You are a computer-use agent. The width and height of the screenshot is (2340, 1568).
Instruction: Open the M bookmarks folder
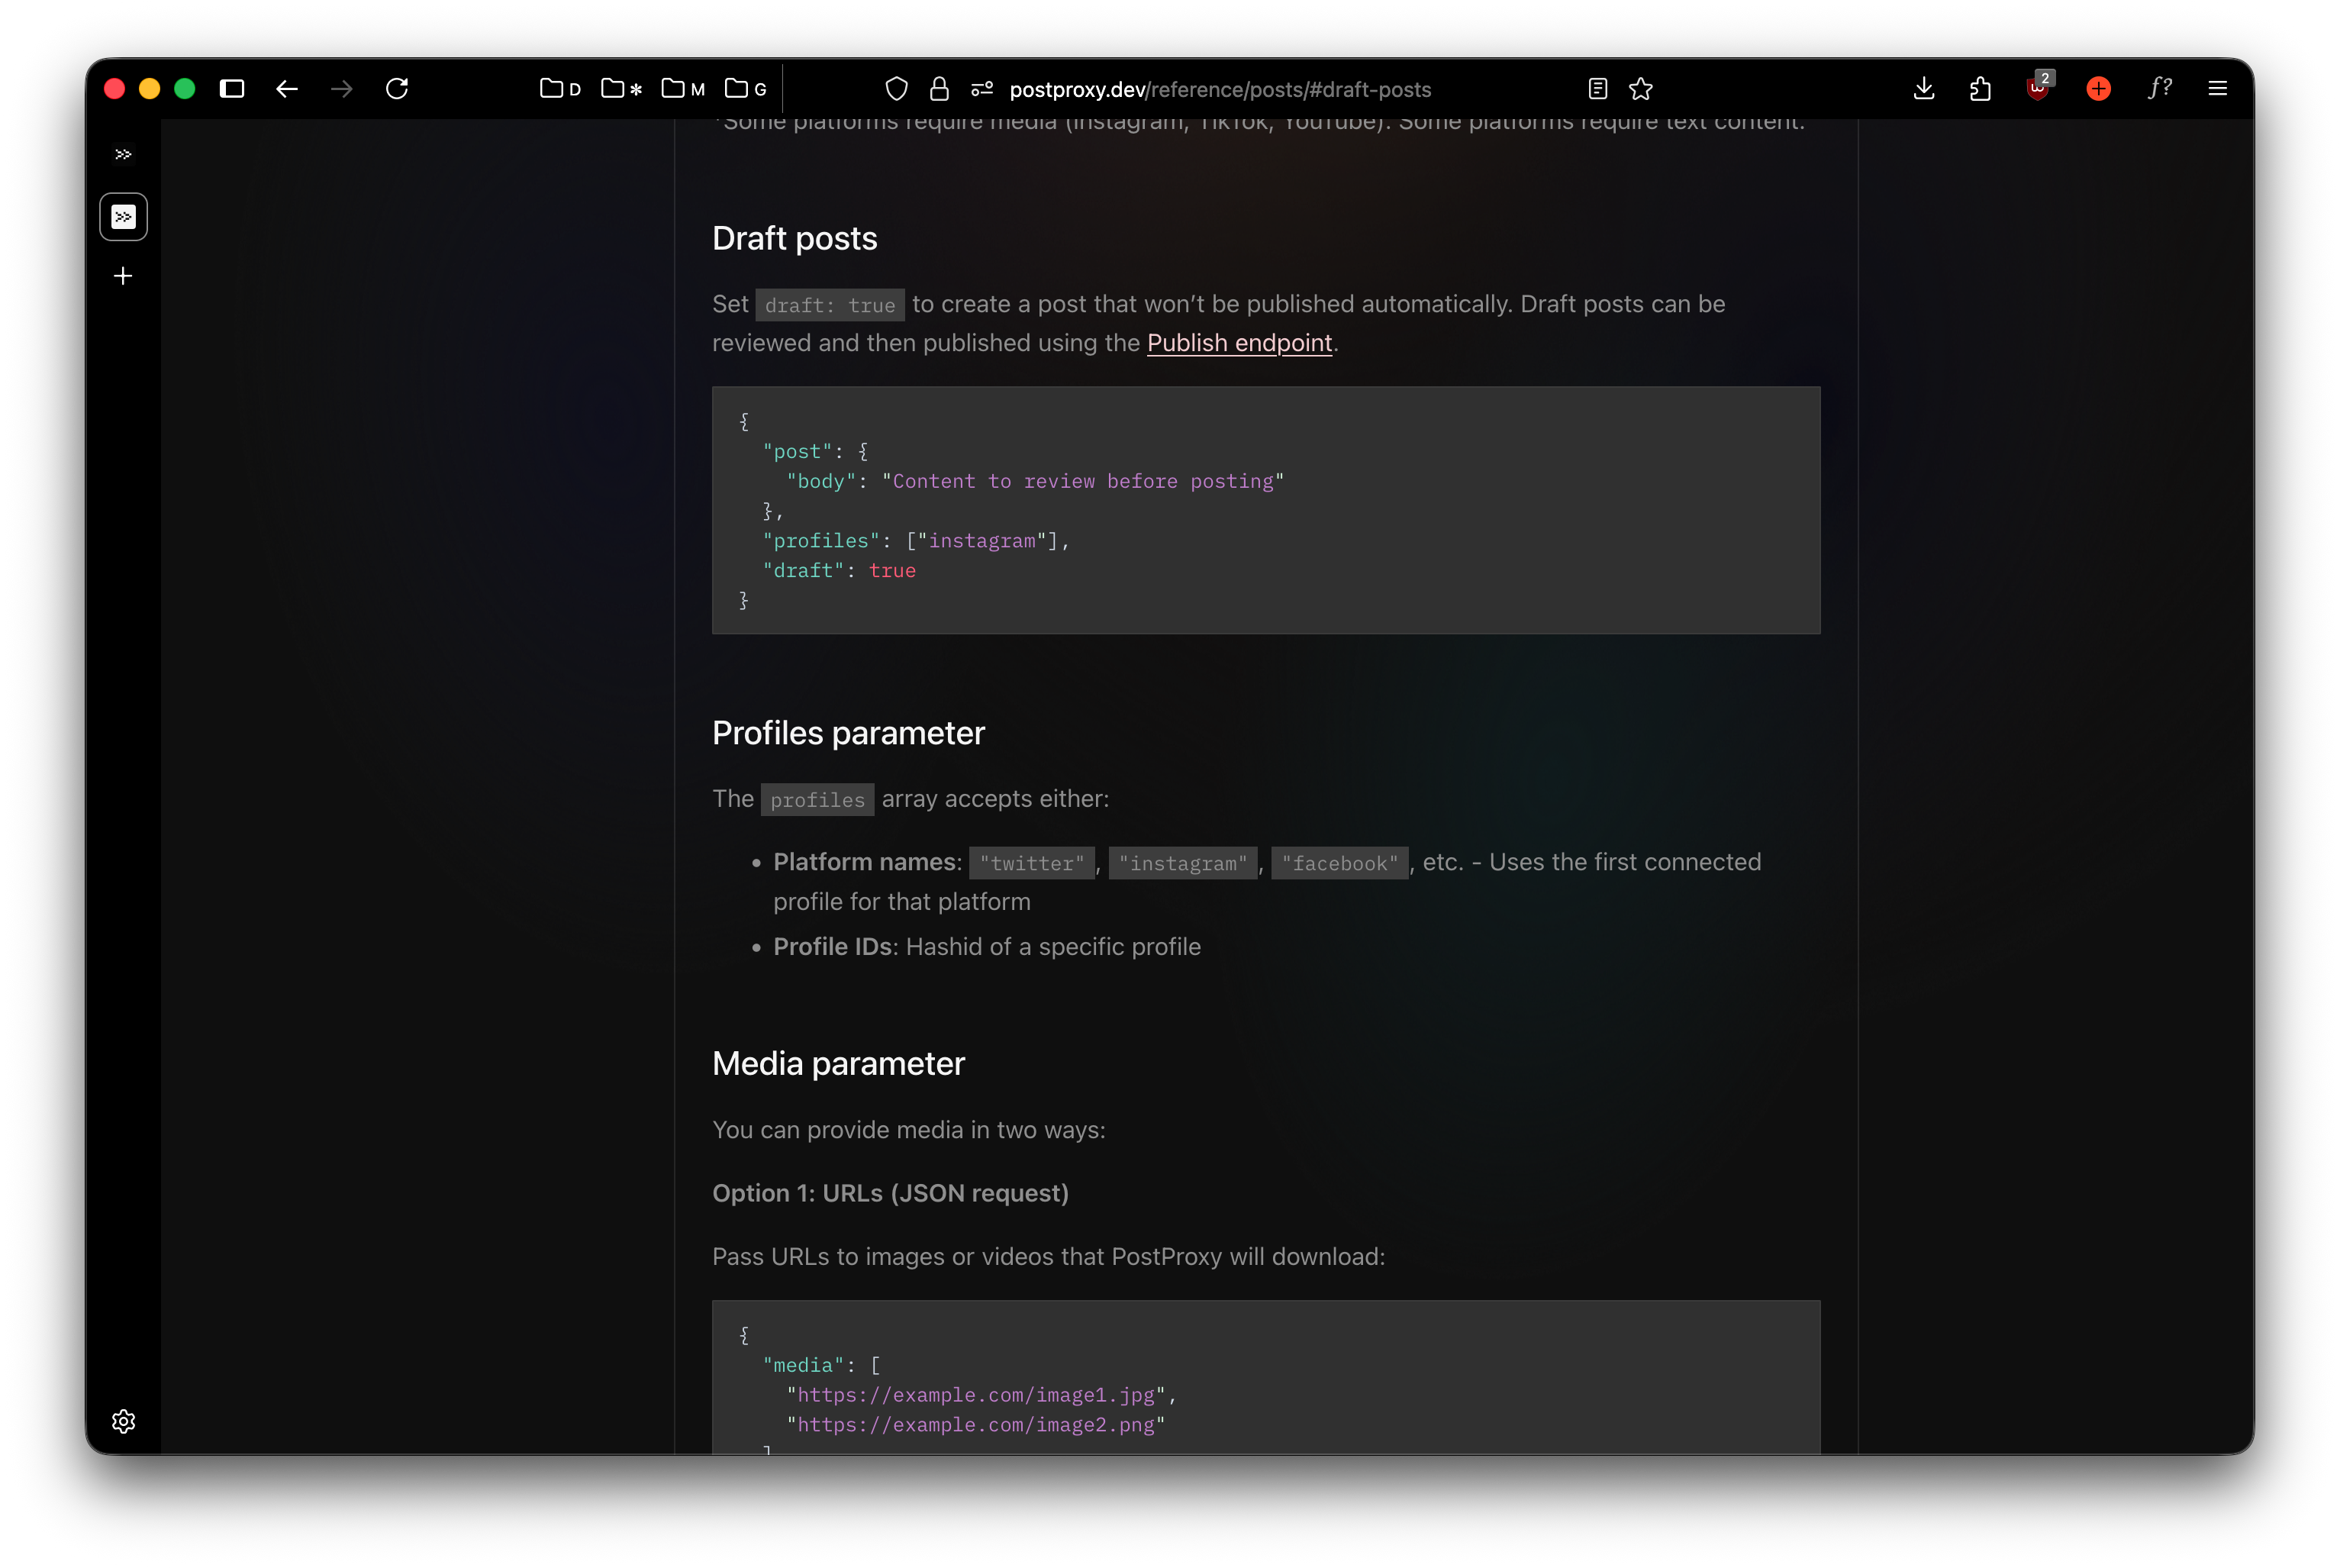tap(684, 89)
